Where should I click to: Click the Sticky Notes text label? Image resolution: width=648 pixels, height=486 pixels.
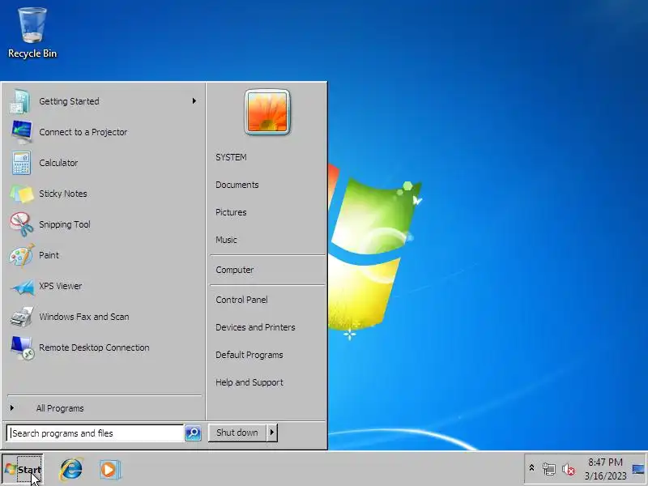tap(63, 194)
